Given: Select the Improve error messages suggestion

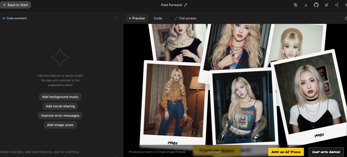Looking at the screenshot, I should [x=60, y=115].
